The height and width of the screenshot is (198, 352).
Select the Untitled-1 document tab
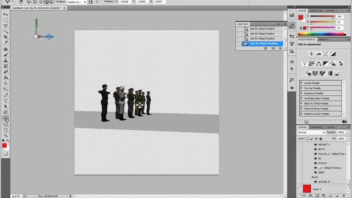(38, 8)
